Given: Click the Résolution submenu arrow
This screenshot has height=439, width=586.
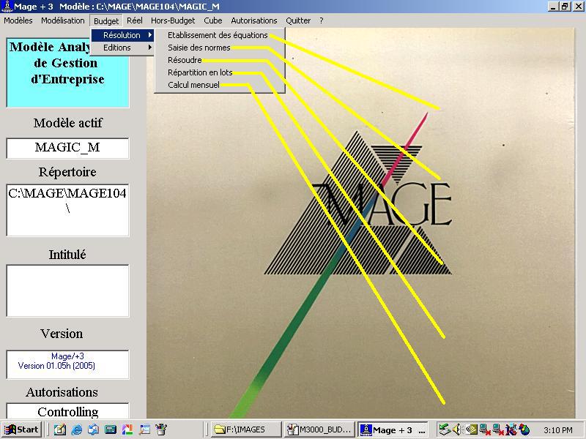Looking at the screenshot, I should (x=150, y=35).
